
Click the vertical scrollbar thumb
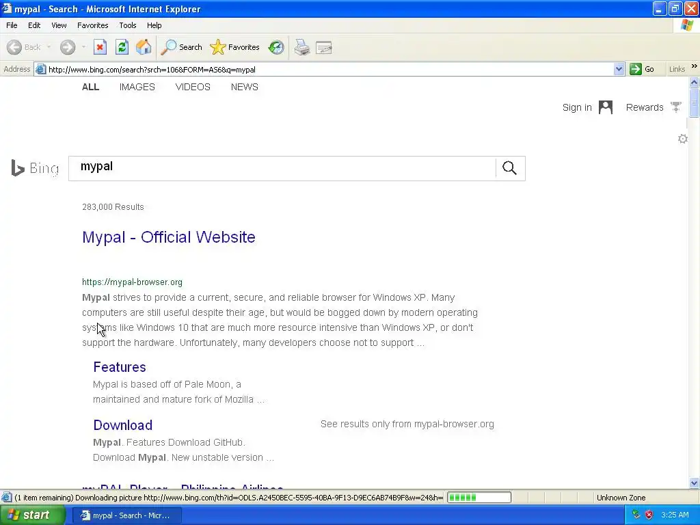click(694, 103)
